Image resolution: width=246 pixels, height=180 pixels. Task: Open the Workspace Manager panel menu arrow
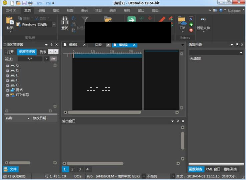(x=46, y=45)
